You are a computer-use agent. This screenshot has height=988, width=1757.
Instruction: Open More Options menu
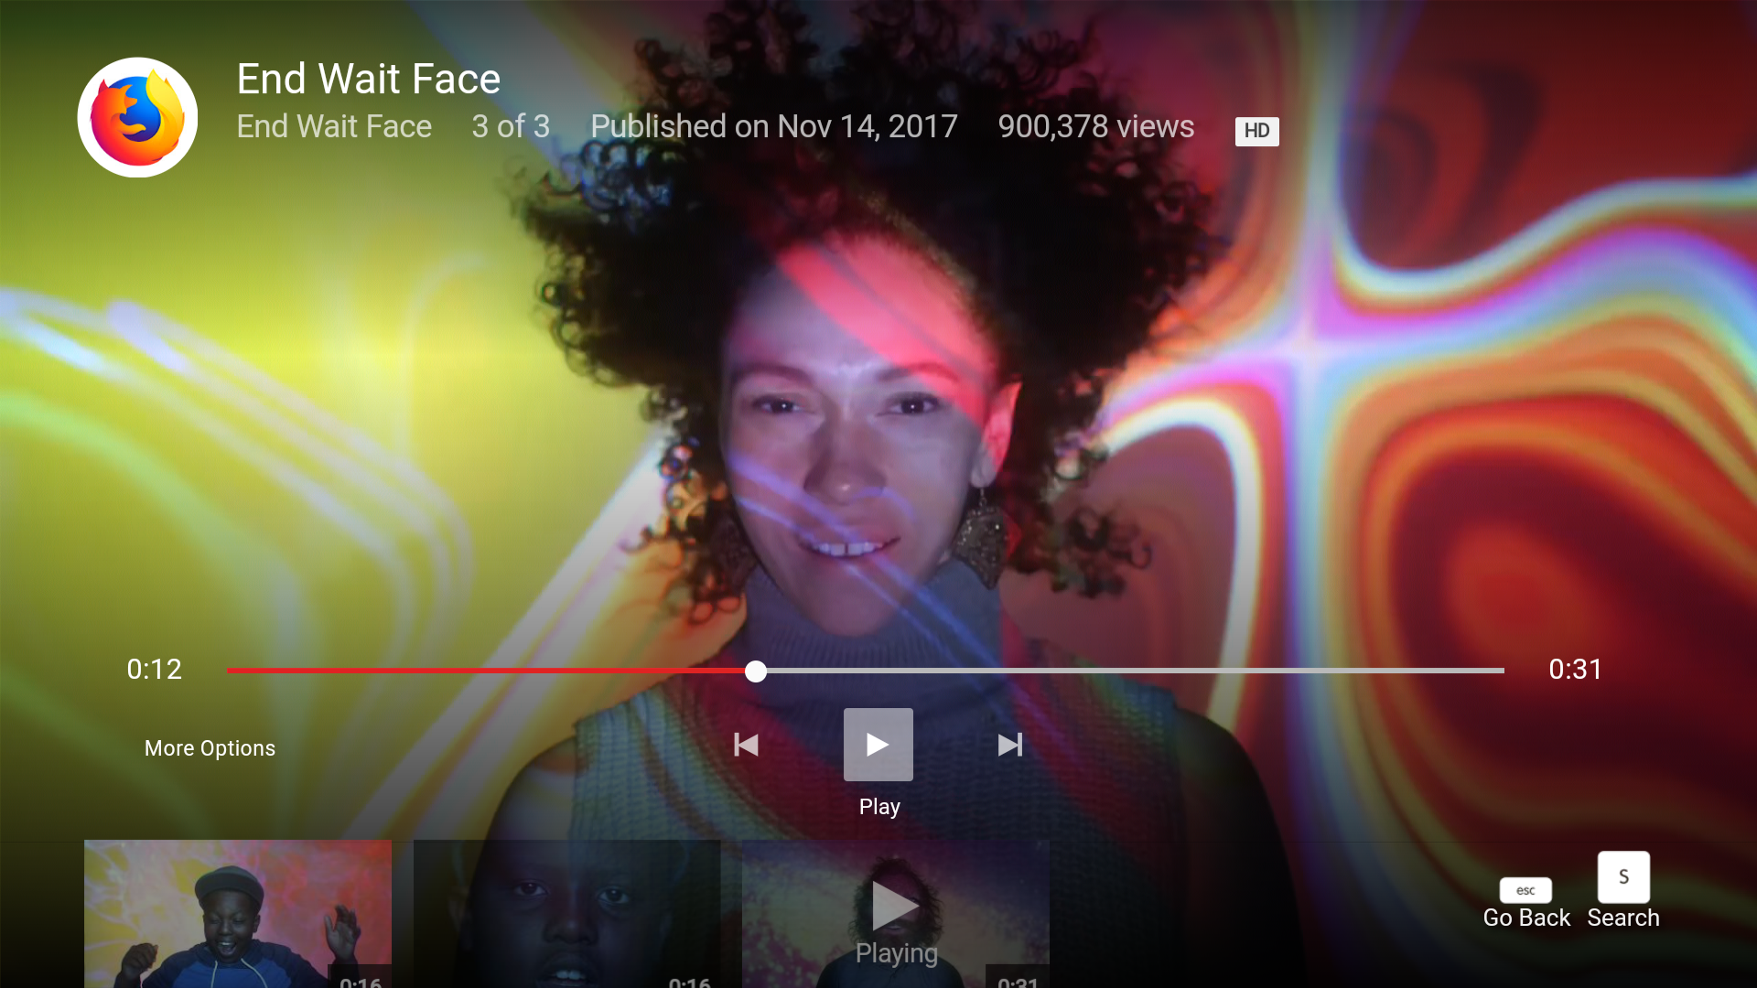pyautogui.click(x=210, y=748)
